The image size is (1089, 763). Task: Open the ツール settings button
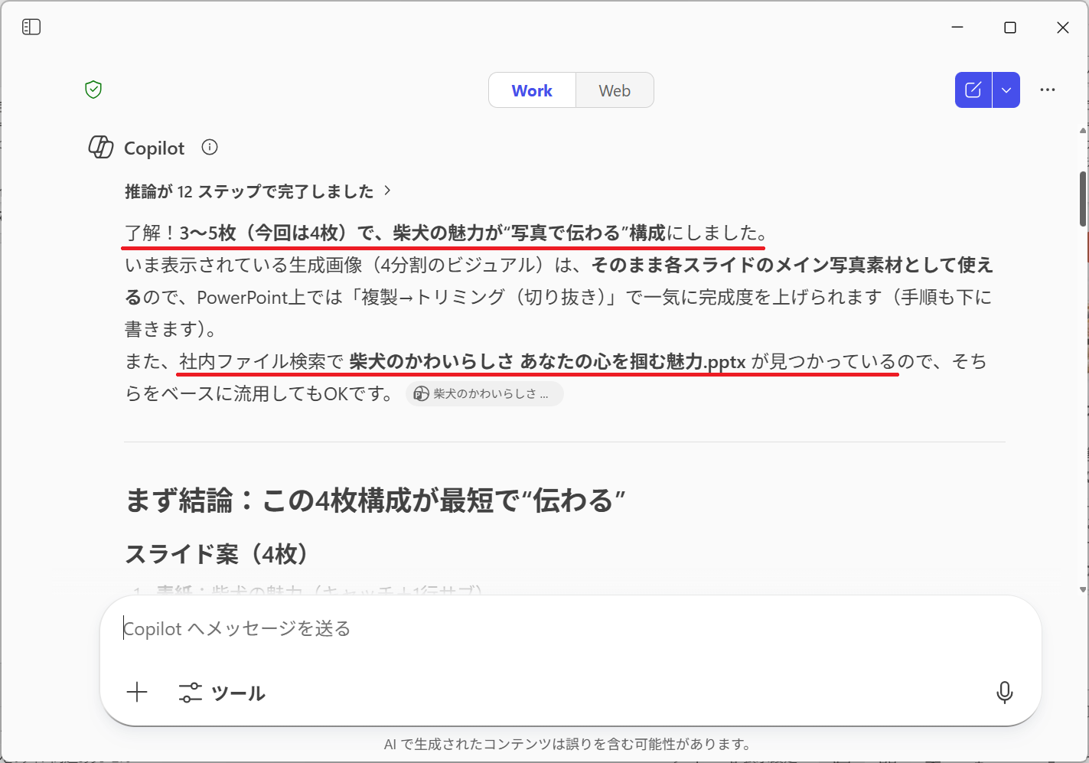(x=222, y=693)
